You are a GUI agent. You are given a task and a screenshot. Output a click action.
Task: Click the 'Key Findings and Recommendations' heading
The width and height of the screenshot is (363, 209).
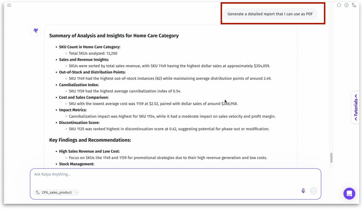pyautogui.click(x=90, y=140)
